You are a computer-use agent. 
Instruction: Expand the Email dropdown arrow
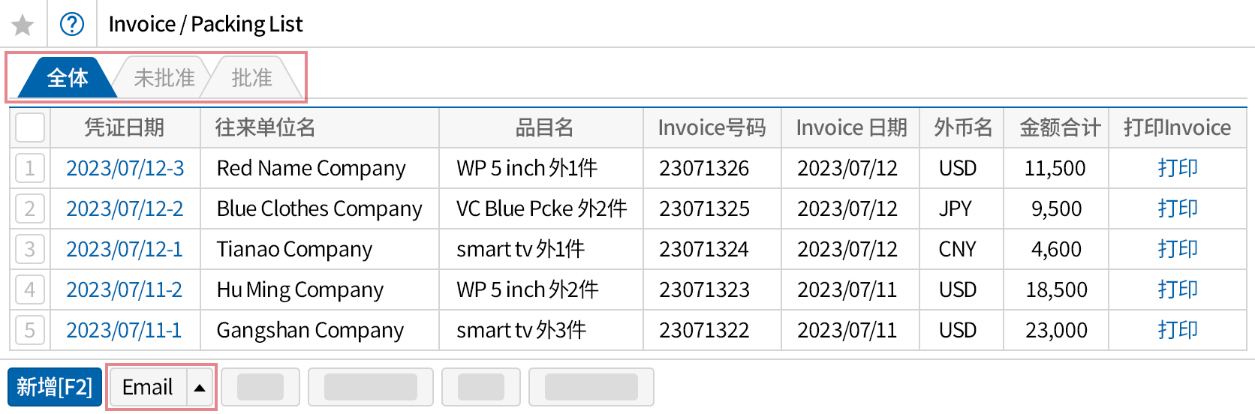coord(200,388)
